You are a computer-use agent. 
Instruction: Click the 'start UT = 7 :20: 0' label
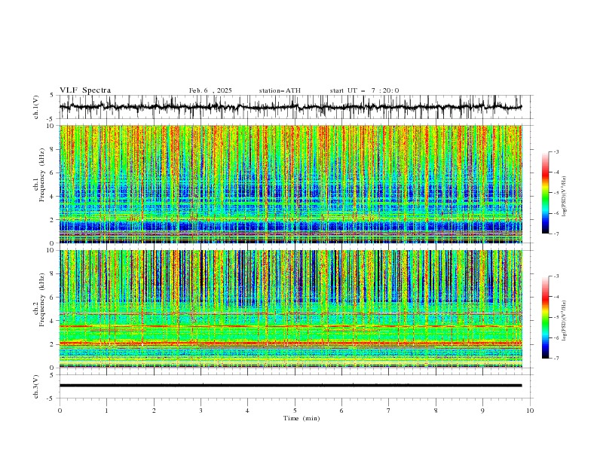pos(364,90)
